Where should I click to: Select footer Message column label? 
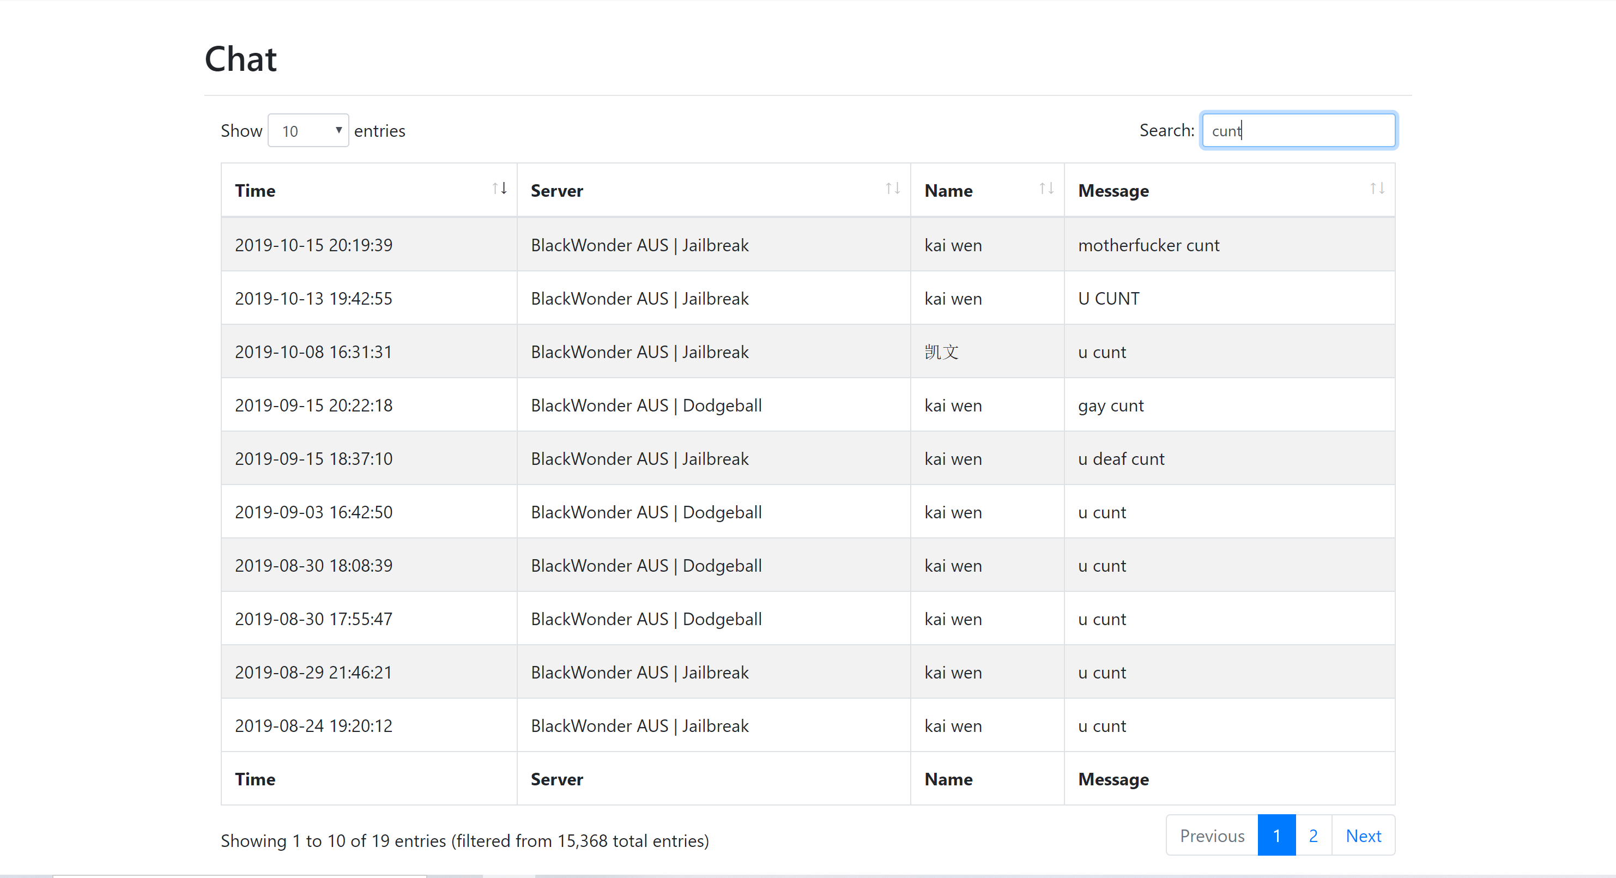tap(1113, 779)
